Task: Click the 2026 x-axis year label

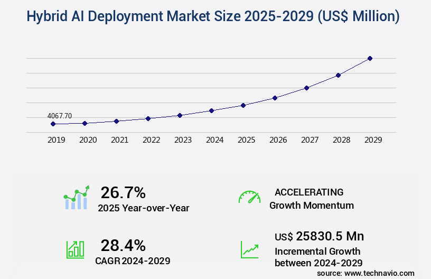Action: [278, 140]
